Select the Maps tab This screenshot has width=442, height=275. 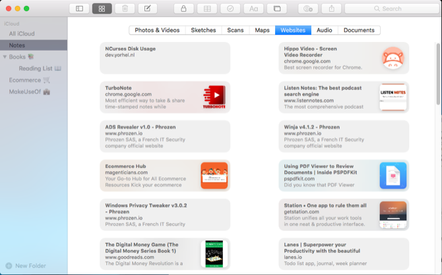click(x=262, y=30)
